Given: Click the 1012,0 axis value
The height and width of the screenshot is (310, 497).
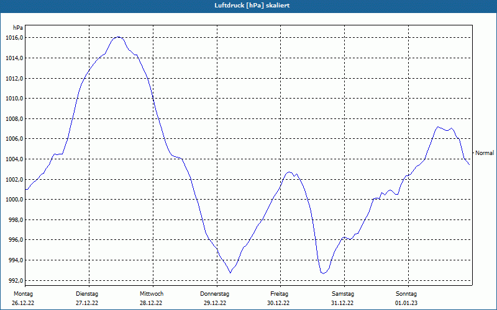Looking at the screenshot, I should 14,79.
